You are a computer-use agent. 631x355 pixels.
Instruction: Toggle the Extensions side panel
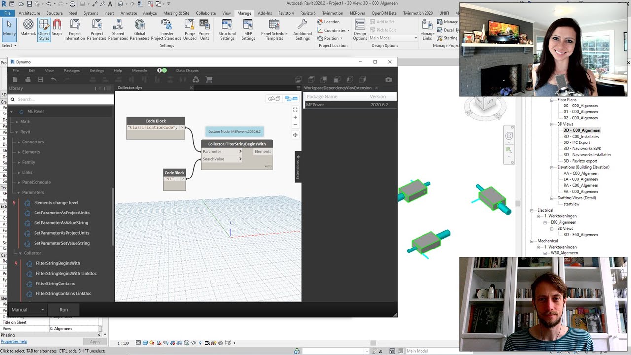click(298, 168)
